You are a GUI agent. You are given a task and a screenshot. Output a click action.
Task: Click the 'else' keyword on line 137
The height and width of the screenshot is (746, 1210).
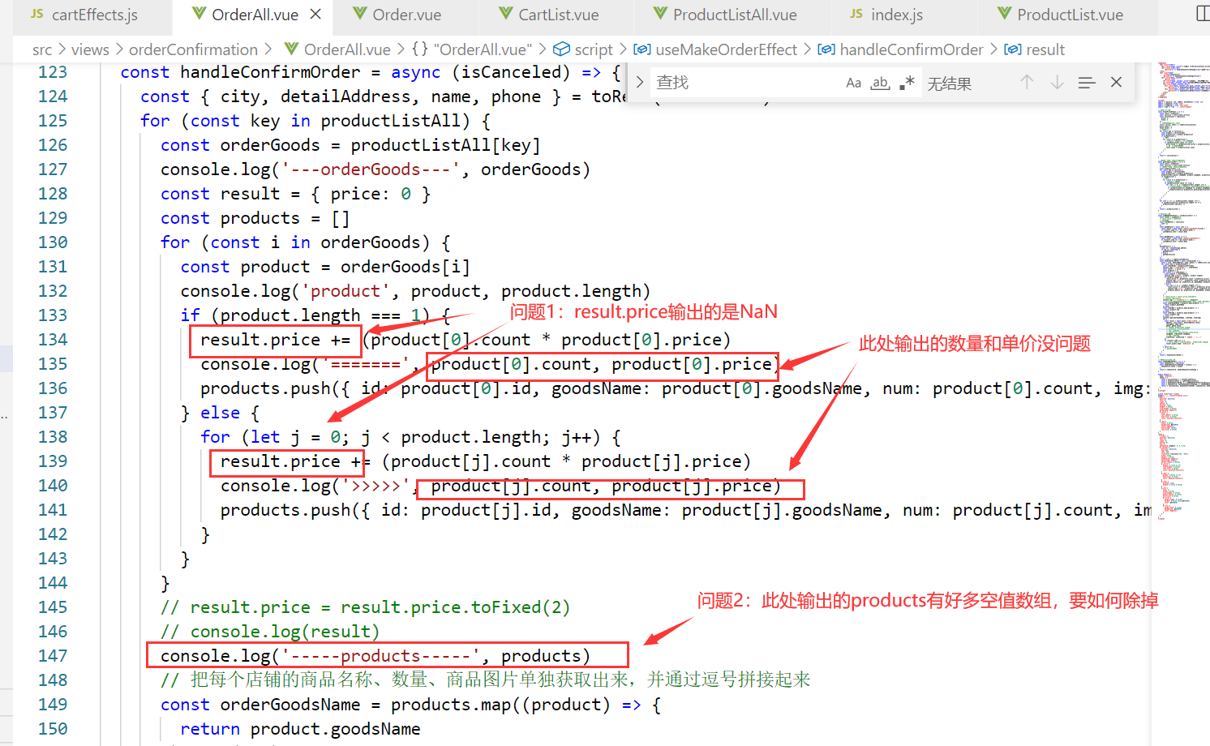click(x=220, y=413)
